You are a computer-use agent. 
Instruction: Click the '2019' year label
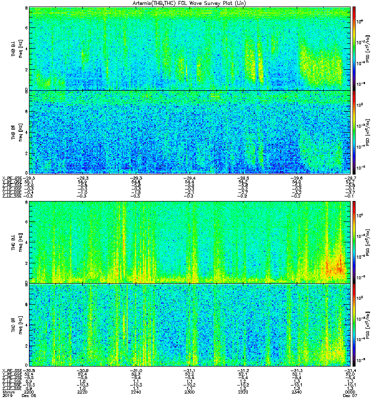7,396
